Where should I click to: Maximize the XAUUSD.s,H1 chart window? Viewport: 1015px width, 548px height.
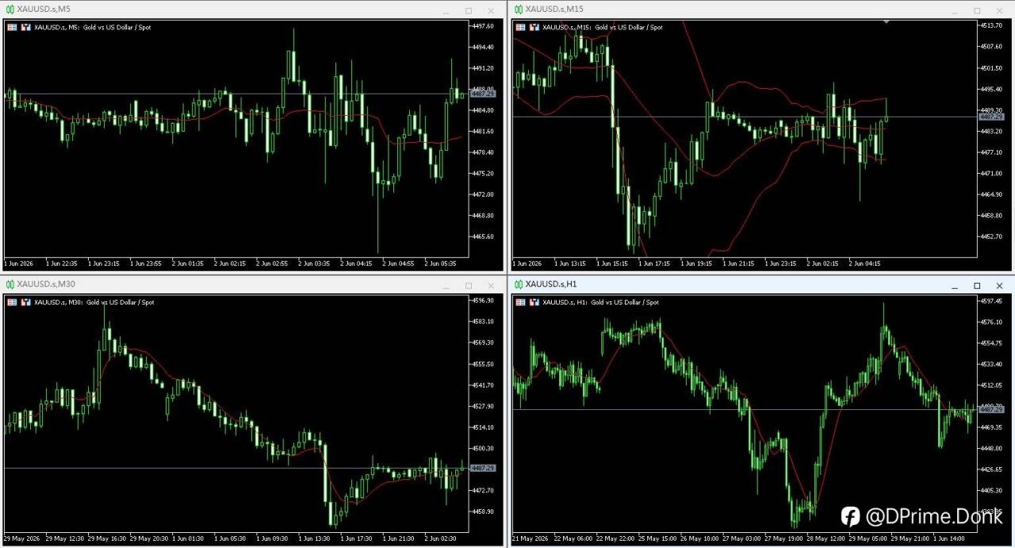coord(977,285)
